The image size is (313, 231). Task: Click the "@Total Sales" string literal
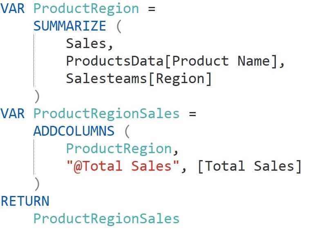click(123, 166)
